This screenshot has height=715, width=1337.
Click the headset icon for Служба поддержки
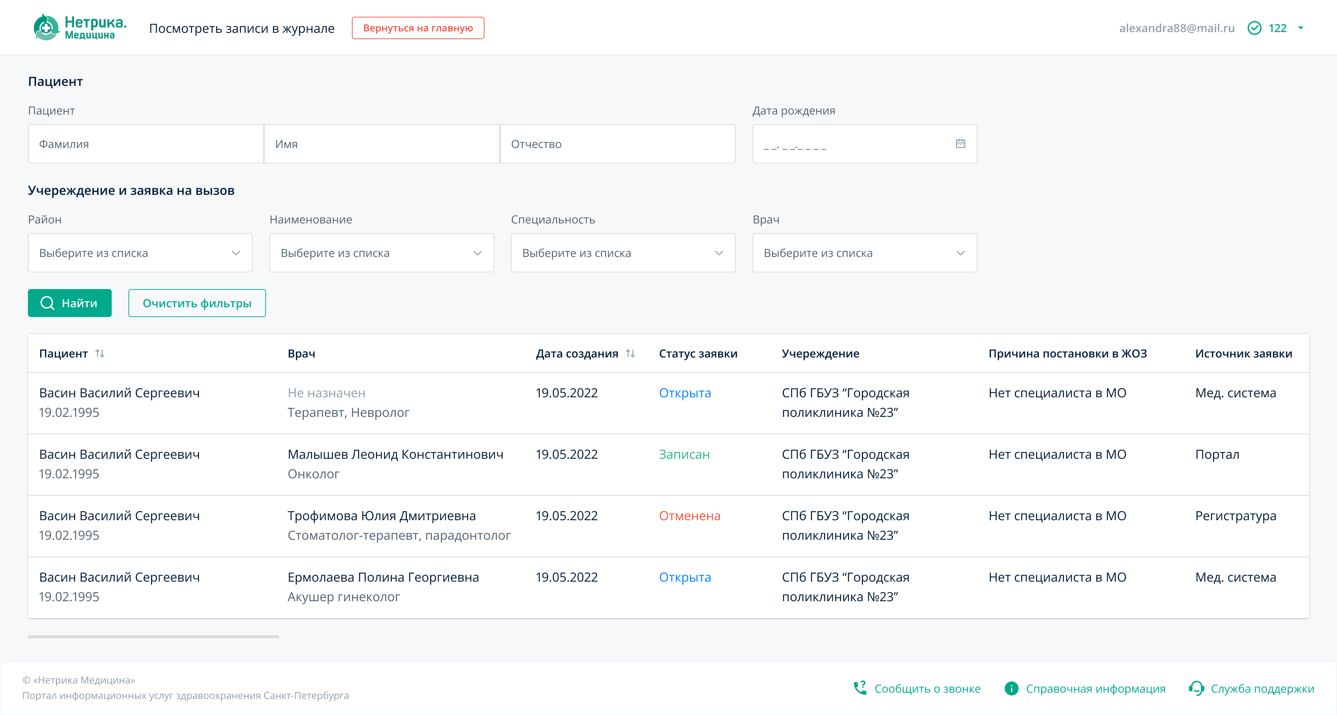pos(1196,688)
